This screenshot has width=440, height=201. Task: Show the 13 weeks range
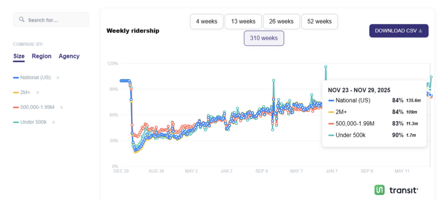(x=243, y=22)
